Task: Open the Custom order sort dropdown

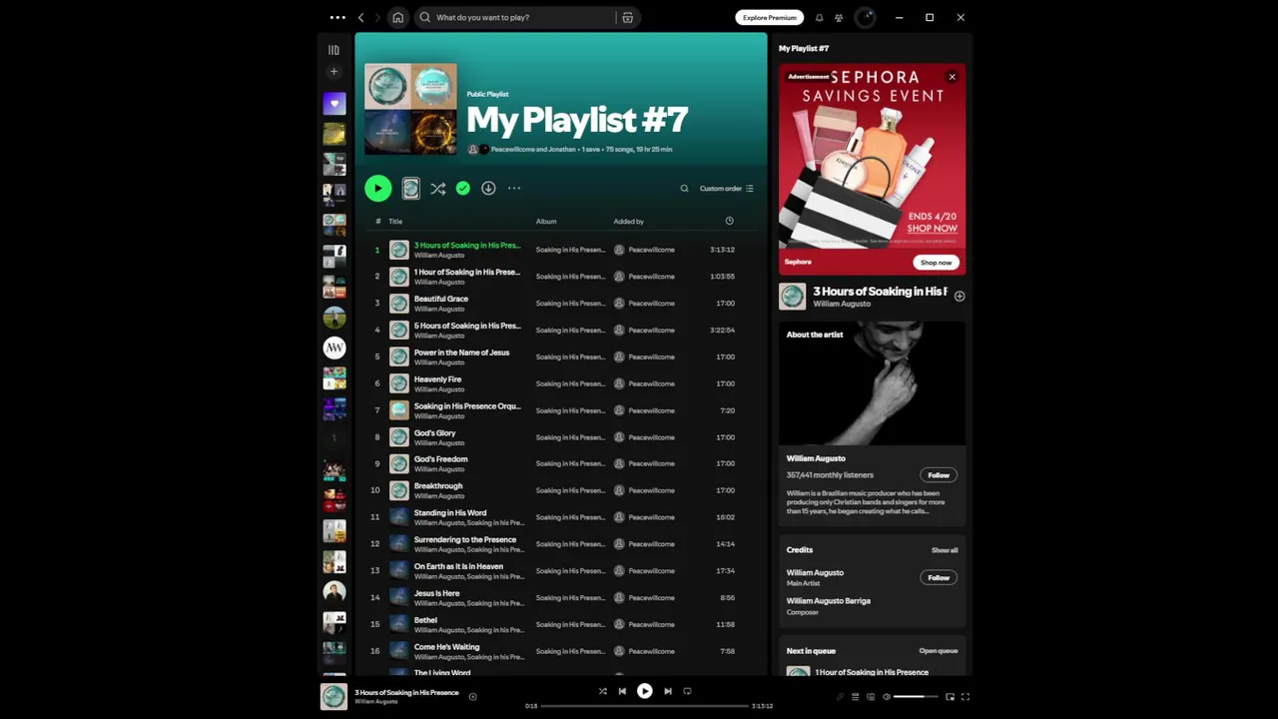Action: tap(726, 188)
